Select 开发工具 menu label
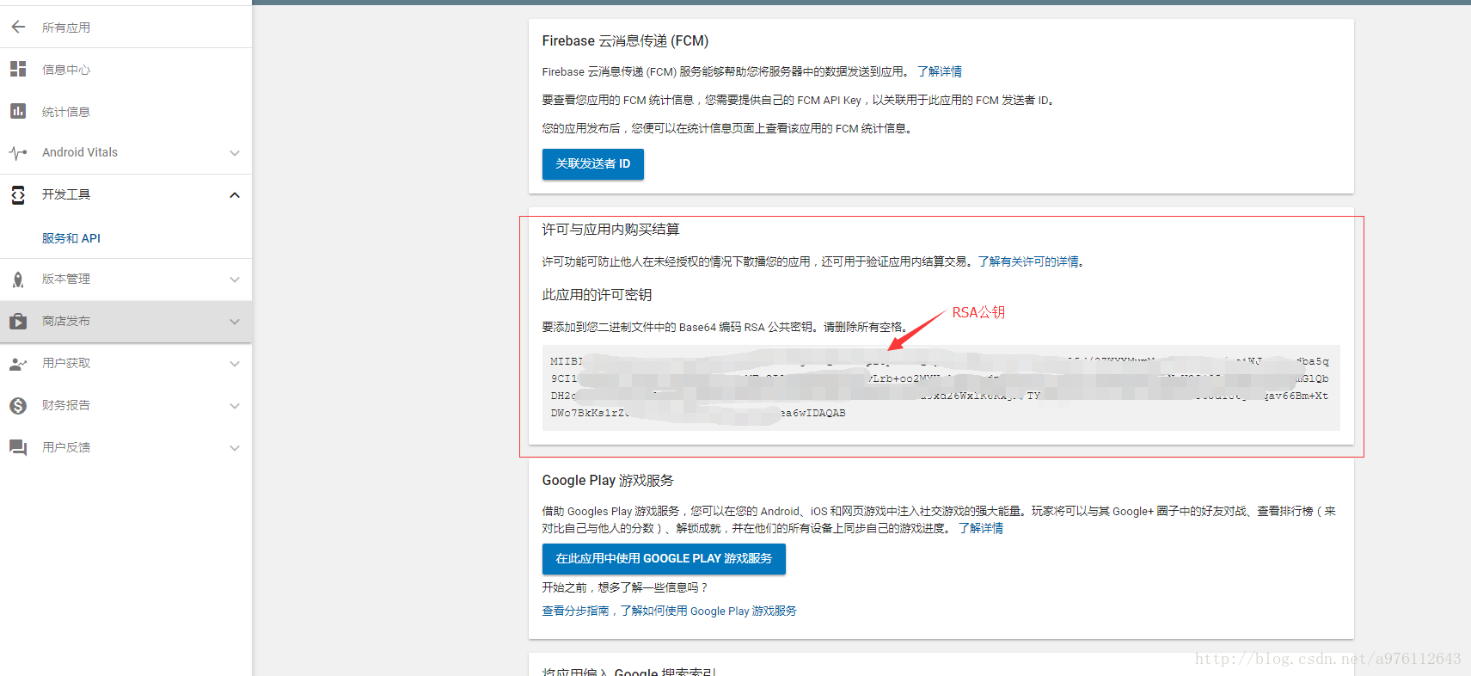Viewport: 1471px width, 676px height. [66, 194]
